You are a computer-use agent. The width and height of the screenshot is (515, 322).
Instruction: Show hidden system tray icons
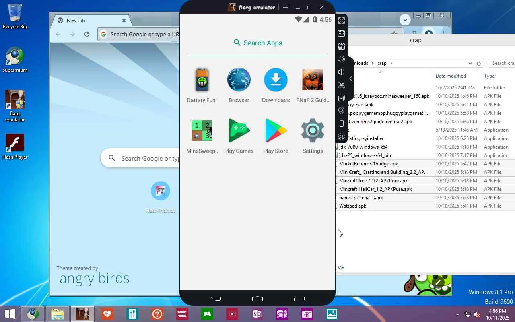pyautogui.click(x=457, y=314)
